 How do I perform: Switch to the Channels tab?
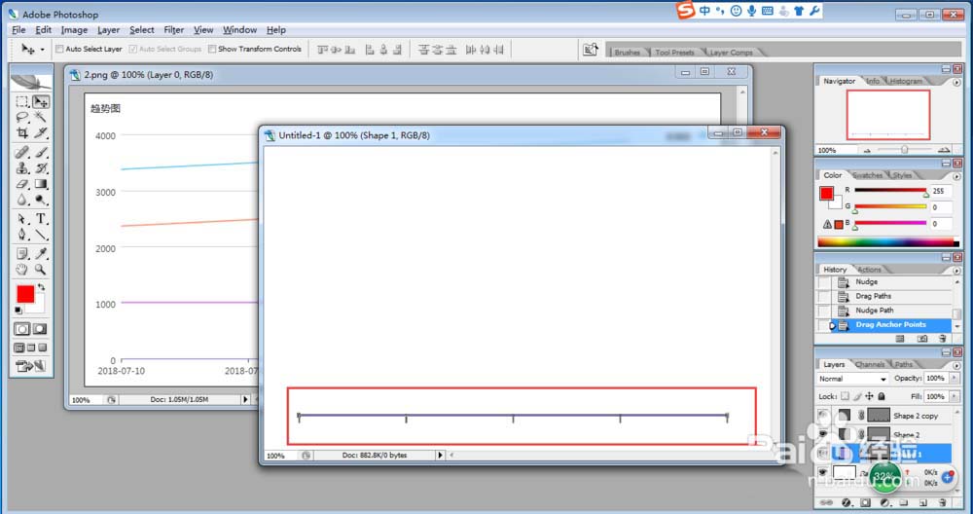[x=870, y=364]
